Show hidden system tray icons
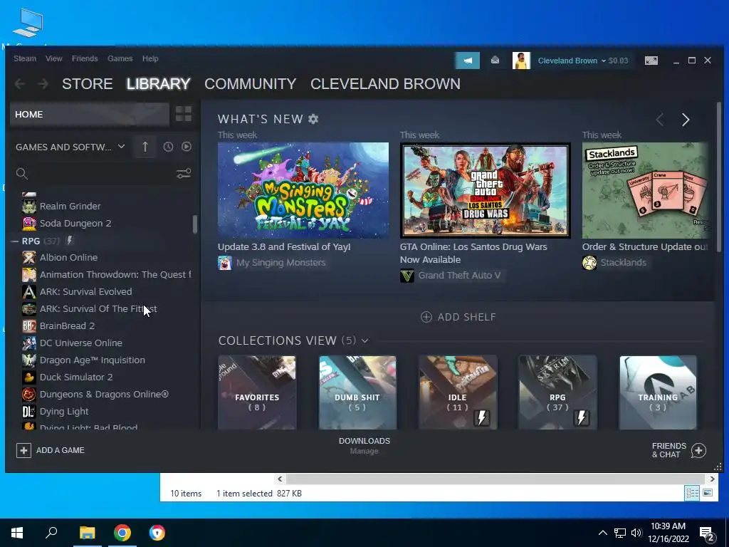Screen dimensions: 729x547 tap(602, 533)
